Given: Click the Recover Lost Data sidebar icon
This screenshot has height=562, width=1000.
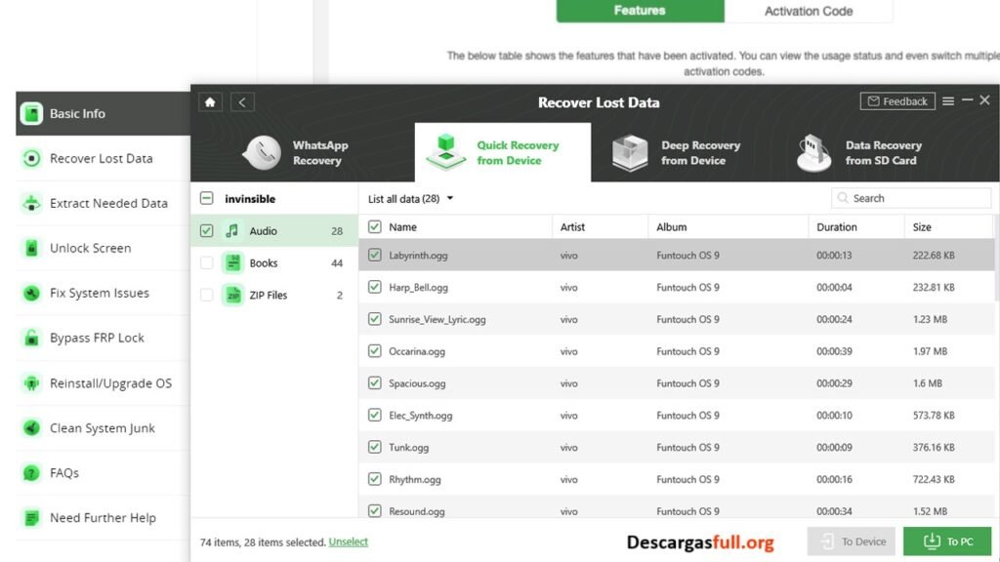Looking at the screenshot, I should 31,158.
